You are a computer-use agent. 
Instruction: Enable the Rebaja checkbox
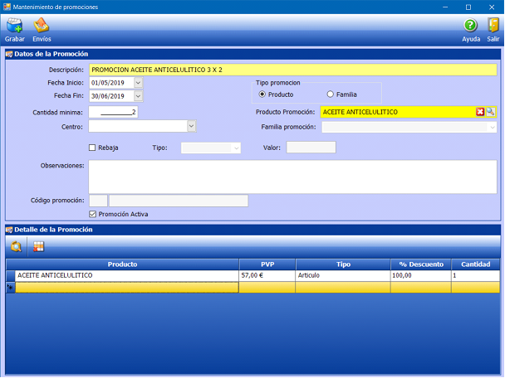(93, 148)
